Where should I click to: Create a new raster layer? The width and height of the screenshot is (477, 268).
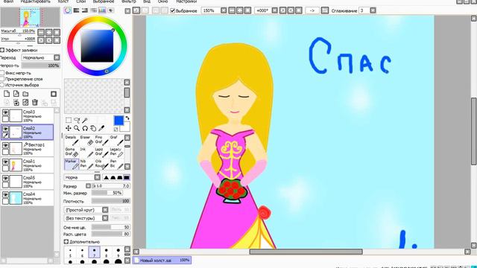(x=7, y=94)
